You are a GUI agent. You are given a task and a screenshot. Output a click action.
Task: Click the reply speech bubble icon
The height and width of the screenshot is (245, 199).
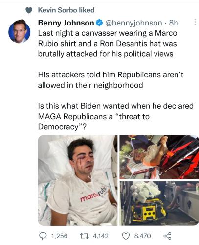(43, 236)
